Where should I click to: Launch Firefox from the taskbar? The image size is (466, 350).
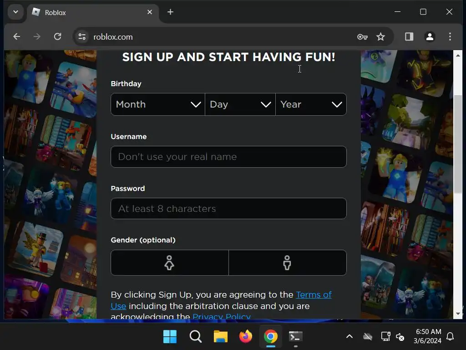click(x=245, y=337)
